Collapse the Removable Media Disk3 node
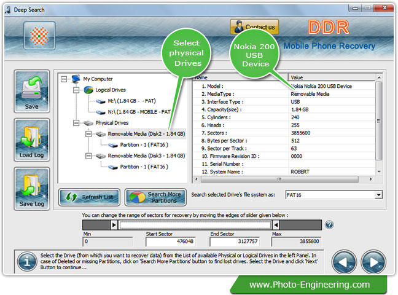 tap(88, 155)
